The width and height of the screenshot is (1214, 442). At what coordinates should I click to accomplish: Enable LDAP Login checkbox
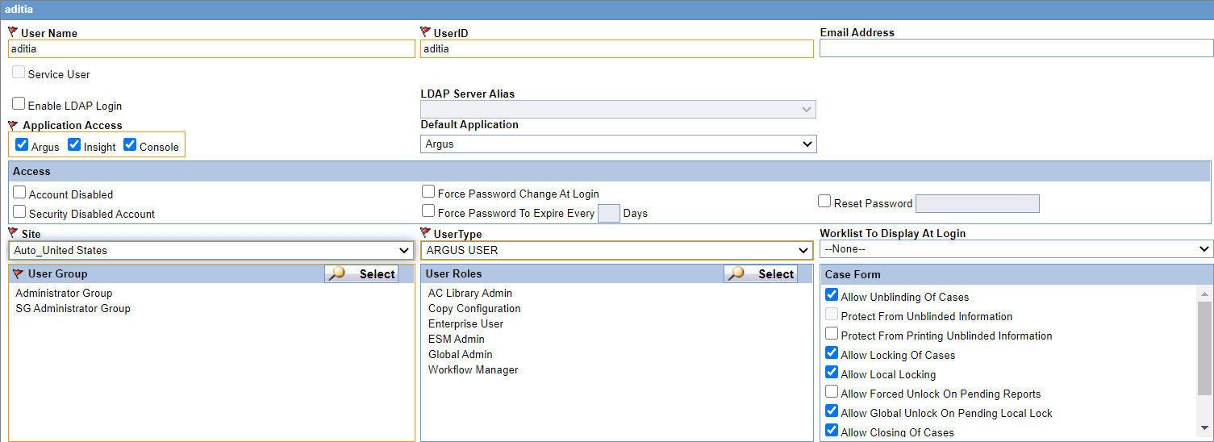[19, 104]
